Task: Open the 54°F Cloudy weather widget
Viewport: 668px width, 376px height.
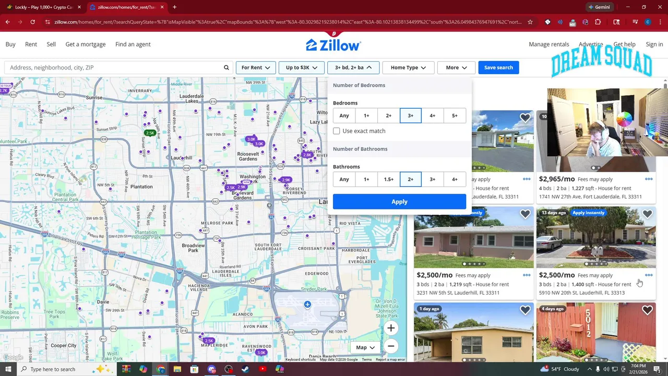Action: [559, 369]
